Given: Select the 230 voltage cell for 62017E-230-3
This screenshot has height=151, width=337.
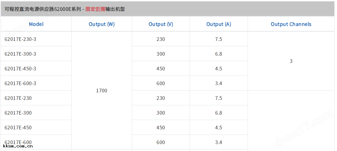Looking at the screenshot, I should click(x=161, y=39).
